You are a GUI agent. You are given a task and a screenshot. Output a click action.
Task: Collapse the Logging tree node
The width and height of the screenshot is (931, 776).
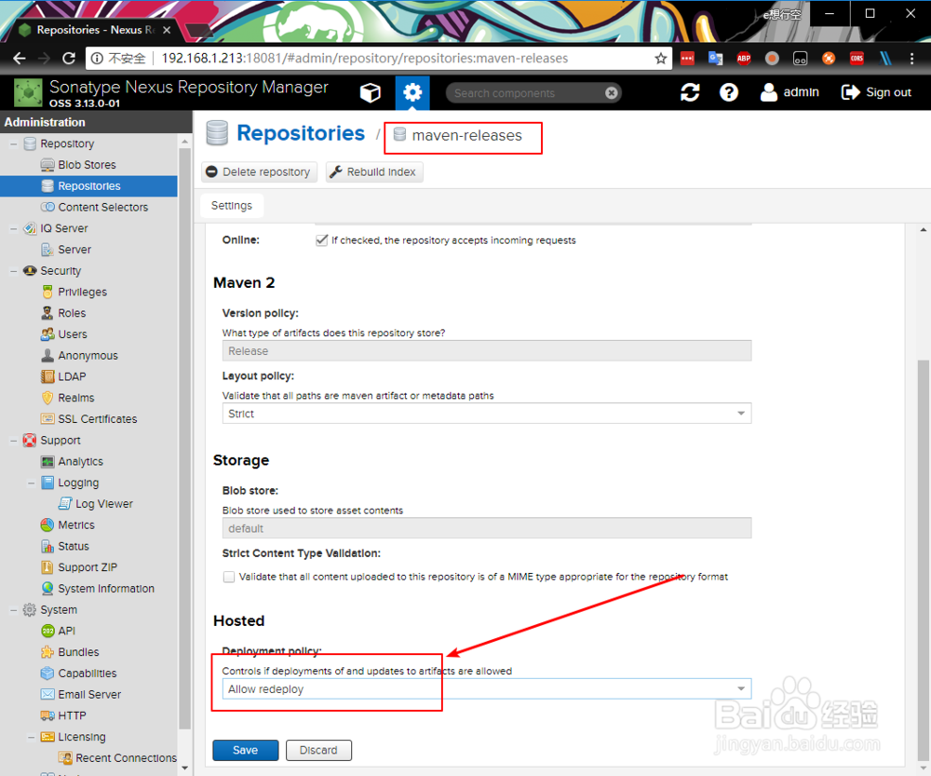point(32,483)
